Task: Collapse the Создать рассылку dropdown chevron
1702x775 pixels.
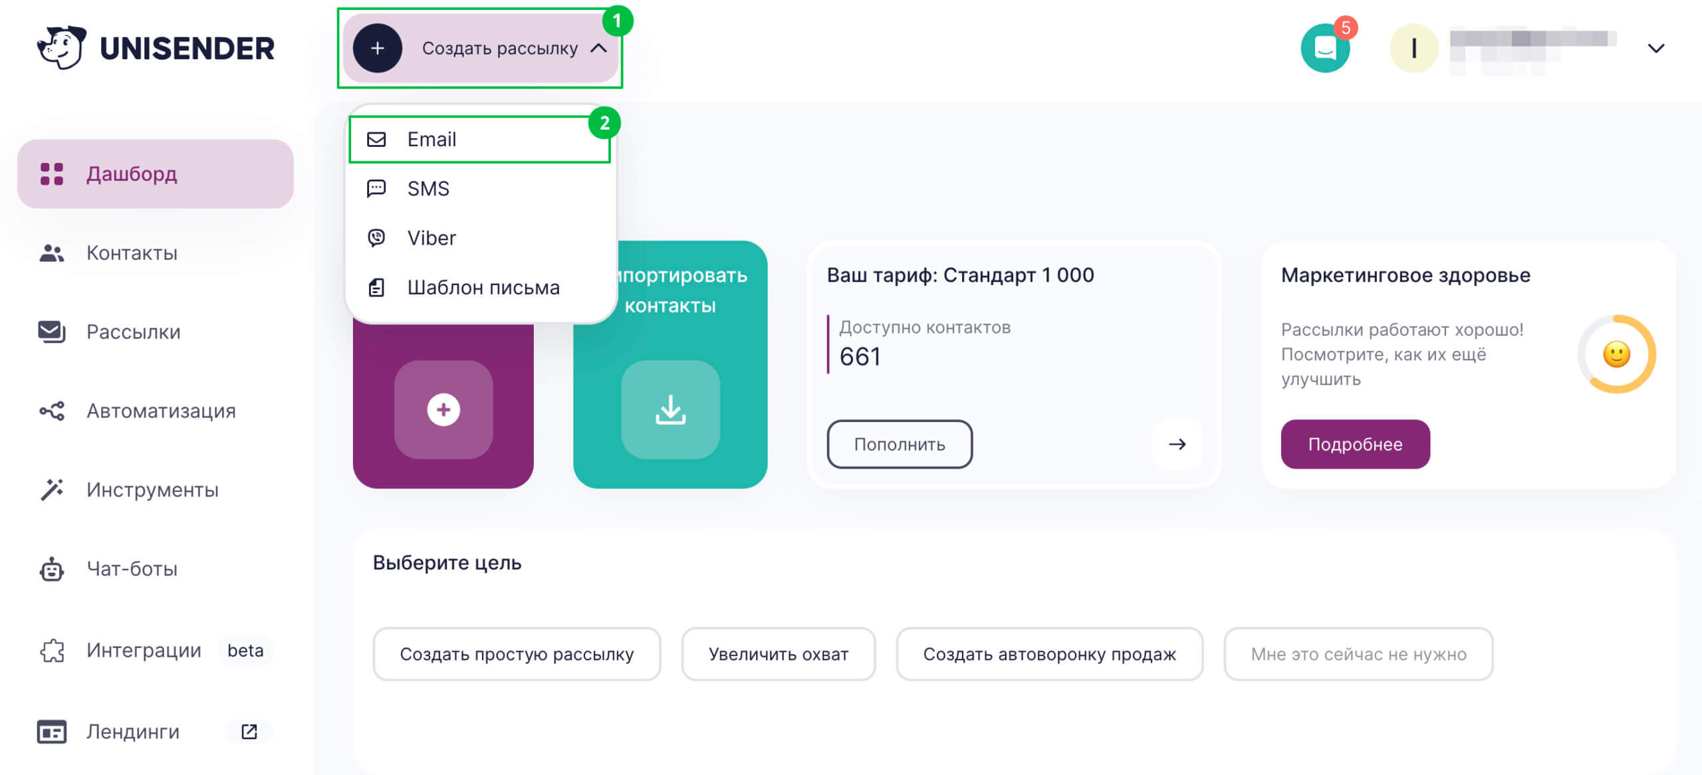Action: pyautogui.click(x=600, y=48)
